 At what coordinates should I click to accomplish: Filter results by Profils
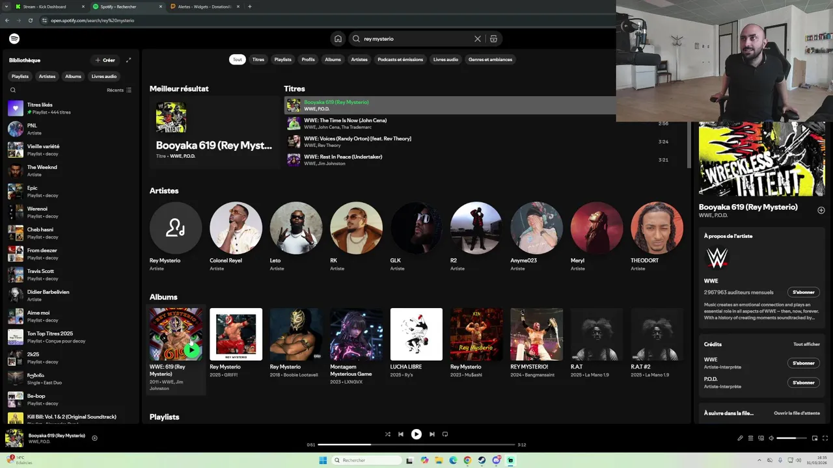pos(308,59)
